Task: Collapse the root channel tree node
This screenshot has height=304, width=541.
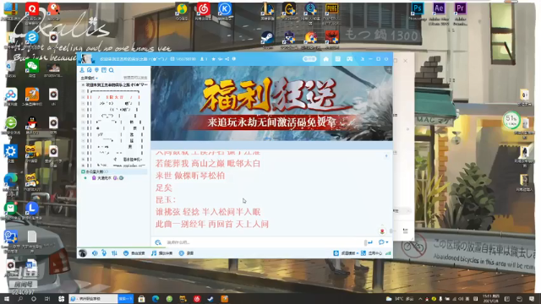Action: point(83,84)
